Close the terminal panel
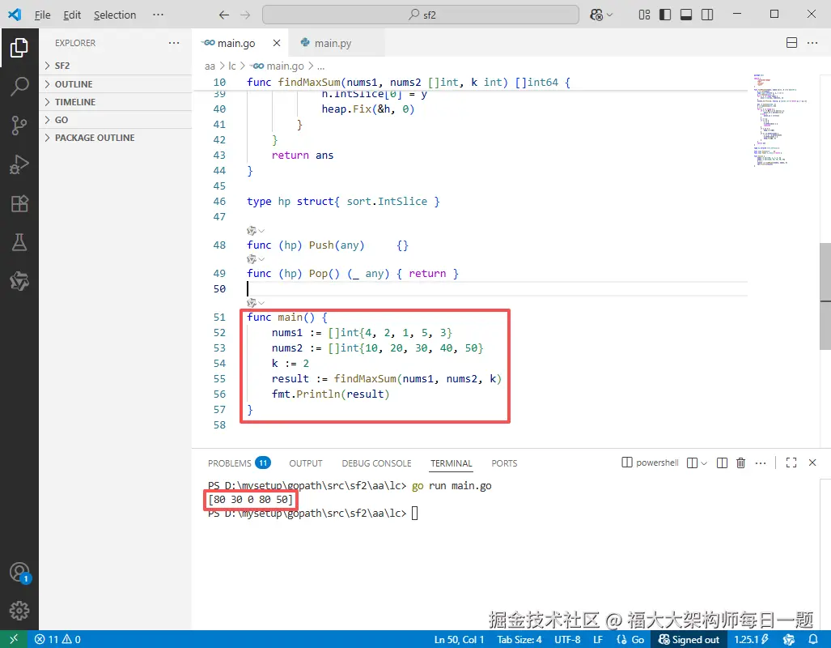 (x=812, y=463)
